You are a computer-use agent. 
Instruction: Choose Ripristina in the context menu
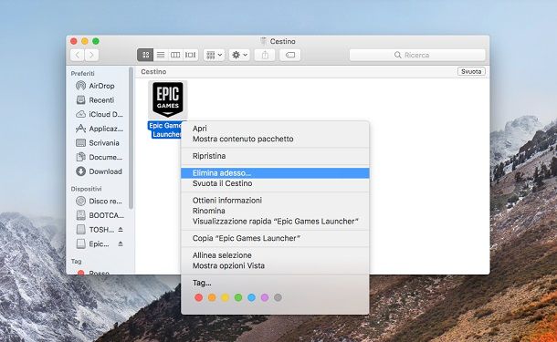coord(275,156)
